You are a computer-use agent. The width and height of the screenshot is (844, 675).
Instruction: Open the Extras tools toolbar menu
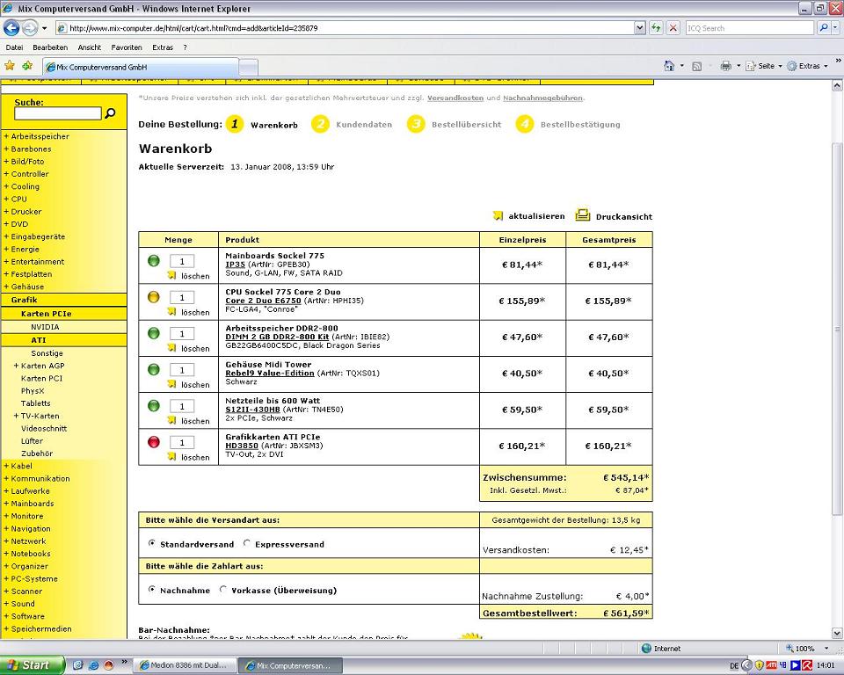pos(807,66)
